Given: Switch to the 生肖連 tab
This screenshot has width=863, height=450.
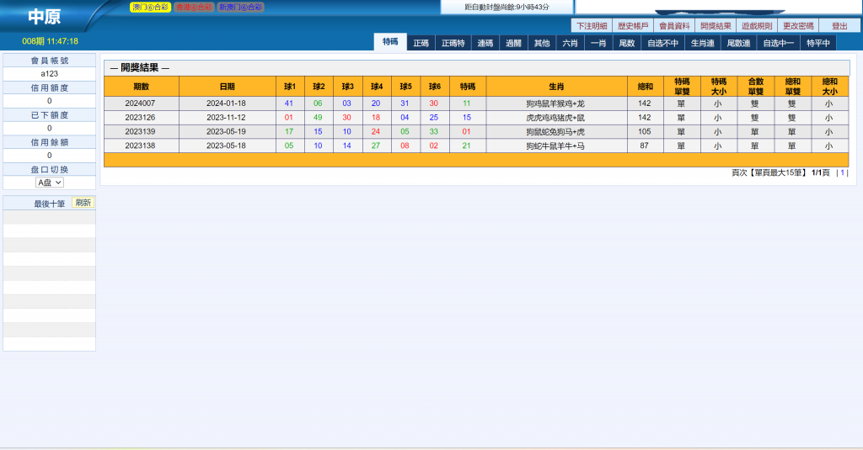Looking at the screenshot, I should point(703,43).
